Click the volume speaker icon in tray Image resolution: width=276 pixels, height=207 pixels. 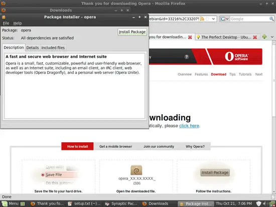[x=264, y=203]
